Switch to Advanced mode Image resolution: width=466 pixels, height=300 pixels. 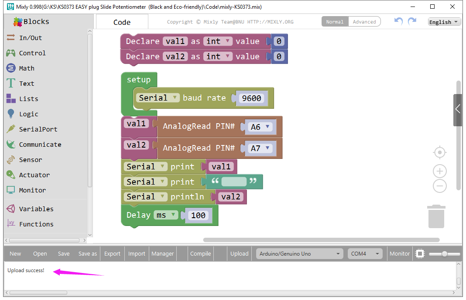(364, 22)
